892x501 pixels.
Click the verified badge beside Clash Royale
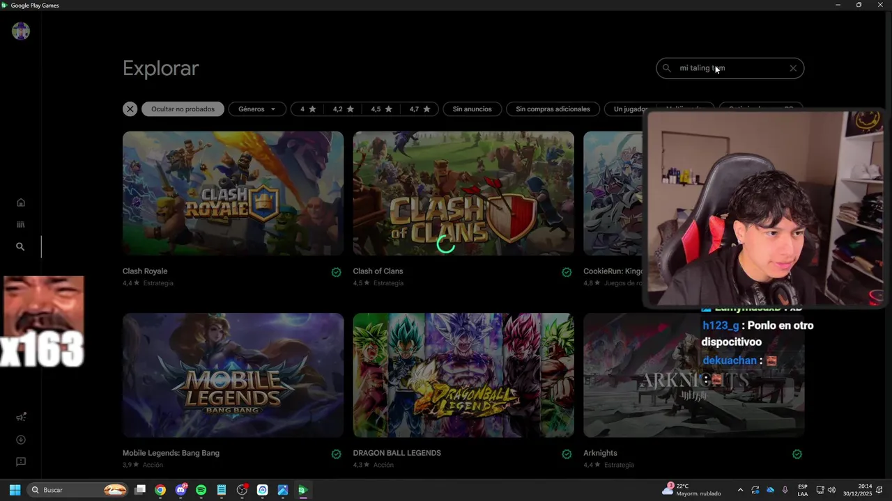coord(337,272)
